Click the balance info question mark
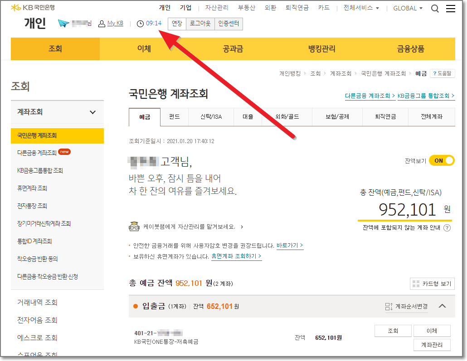 pyautogui.click(x=447, y=228)
